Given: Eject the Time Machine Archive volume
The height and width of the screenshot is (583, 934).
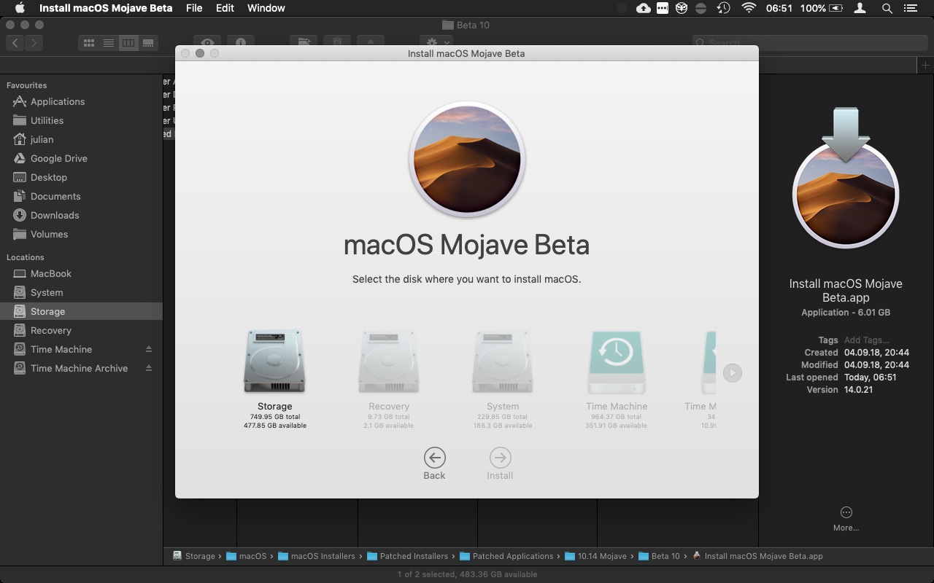Looking at the screenshot, I should (x=149, y=368).
